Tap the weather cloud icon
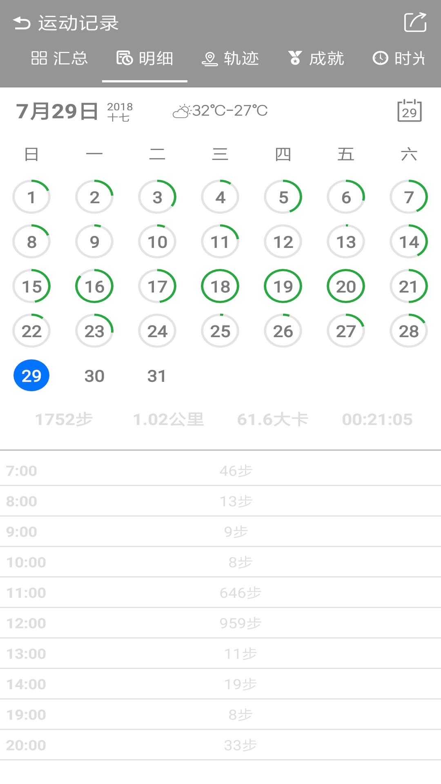This screenshot has height=784, width=441. pos(181,111)
